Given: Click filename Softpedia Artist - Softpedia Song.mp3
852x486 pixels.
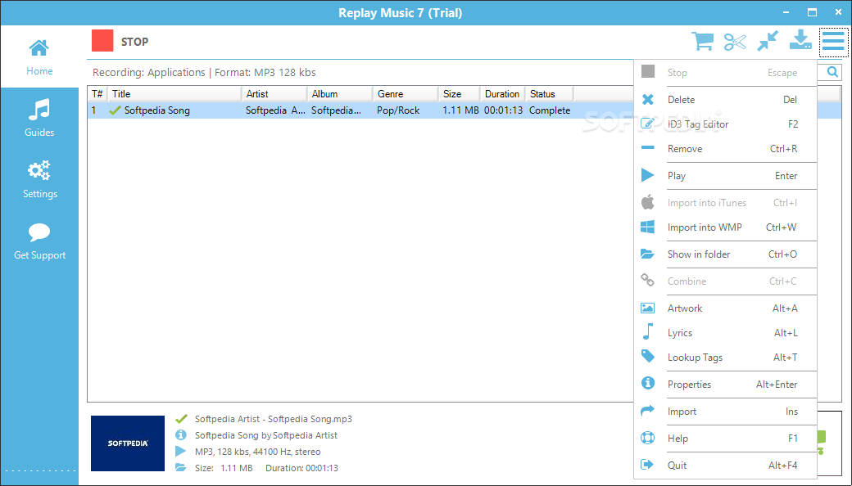Looking at the screenshot, I should [x=274, y=419].
